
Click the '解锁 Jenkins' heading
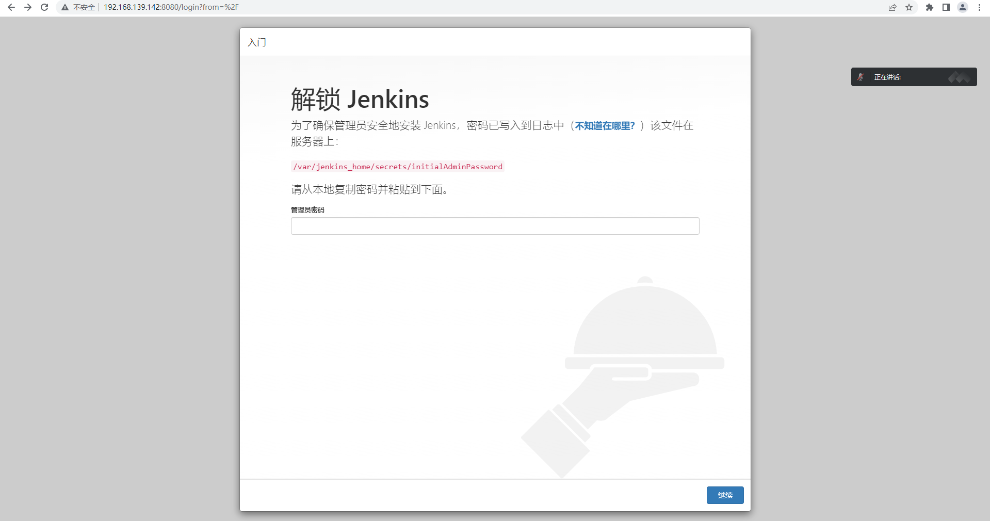[360, 99]
